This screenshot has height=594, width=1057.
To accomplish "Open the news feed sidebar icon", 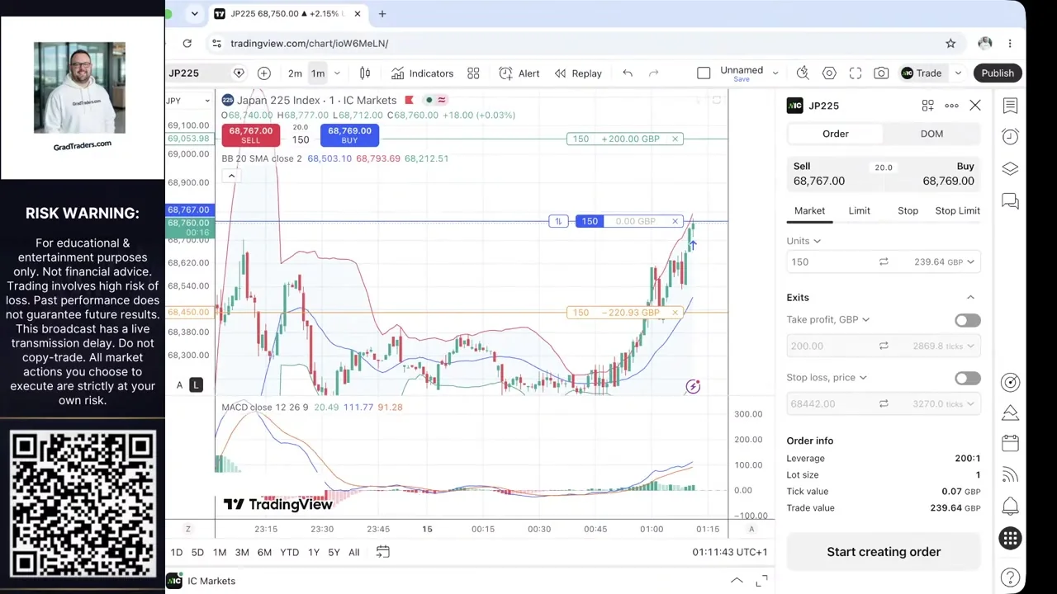I will point(1010,474).
